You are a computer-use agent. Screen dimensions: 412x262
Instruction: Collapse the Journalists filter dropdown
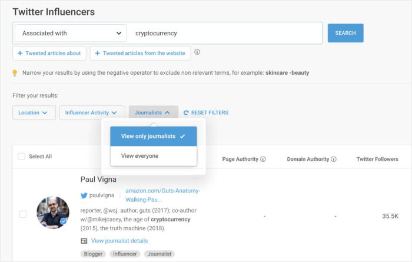pos(153,112)
